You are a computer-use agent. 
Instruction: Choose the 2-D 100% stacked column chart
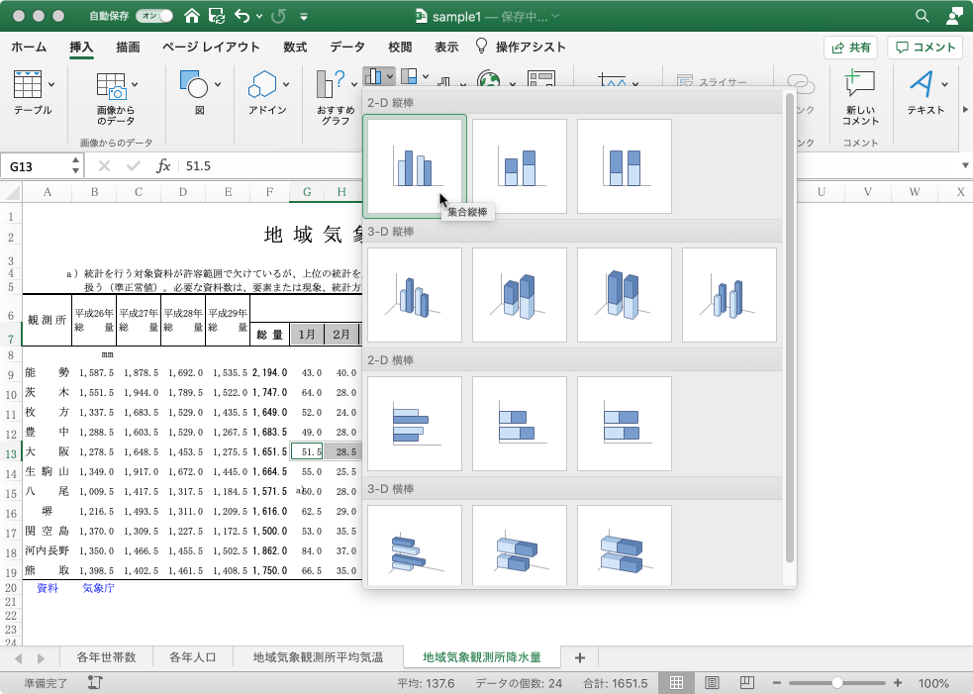[625, 166]
